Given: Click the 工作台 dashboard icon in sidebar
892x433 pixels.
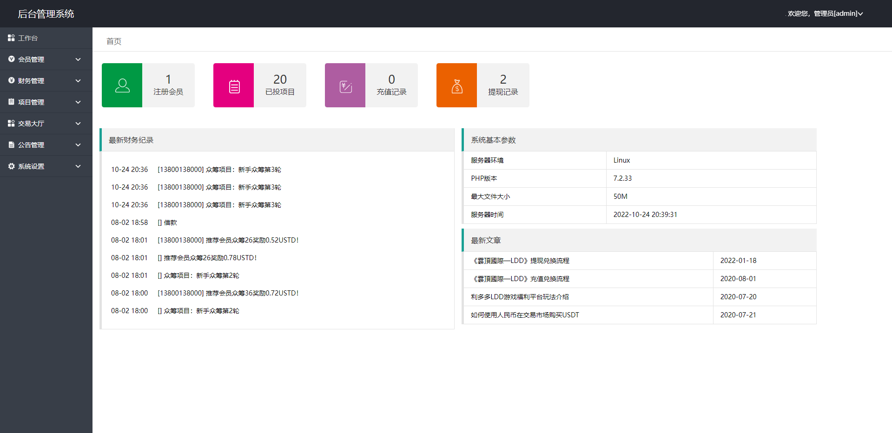Looking at the screenshot, I should coord(11,38).
